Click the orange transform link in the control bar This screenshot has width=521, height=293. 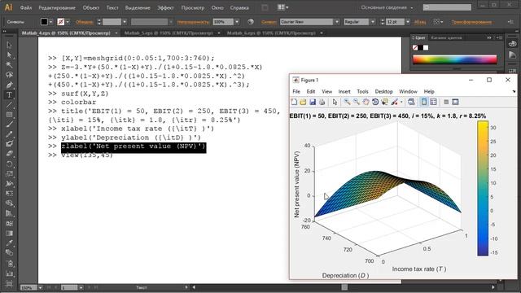[471, 22]
